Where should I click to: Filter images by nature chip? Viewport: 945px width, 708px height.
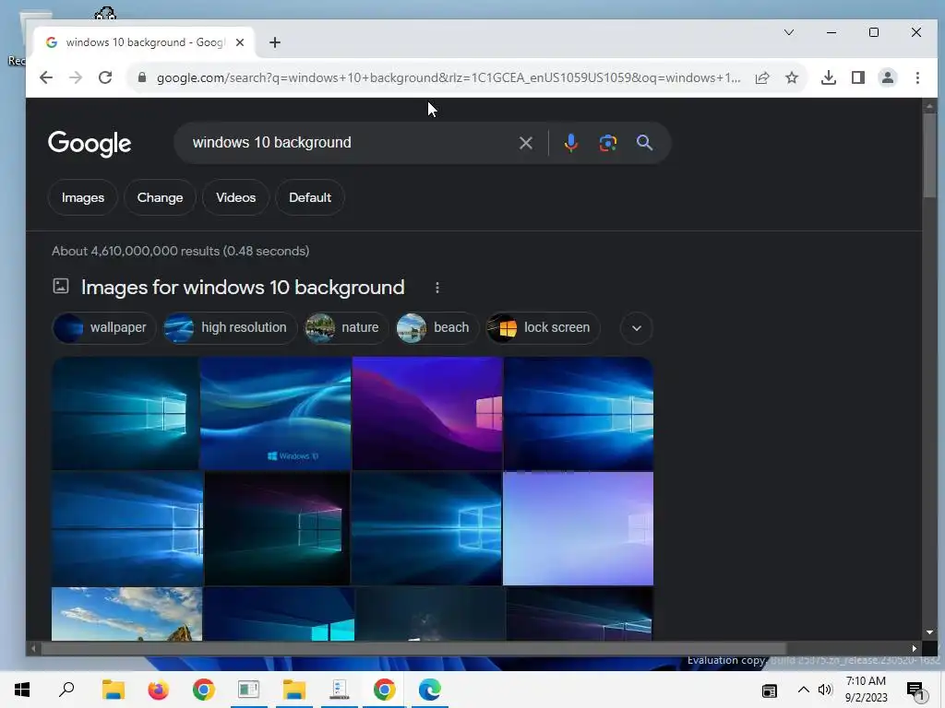pos(346,328)
